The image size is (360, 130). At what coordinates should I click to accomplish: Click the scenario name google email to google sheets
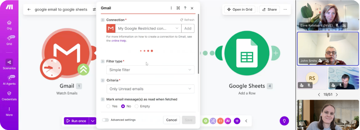61,9
